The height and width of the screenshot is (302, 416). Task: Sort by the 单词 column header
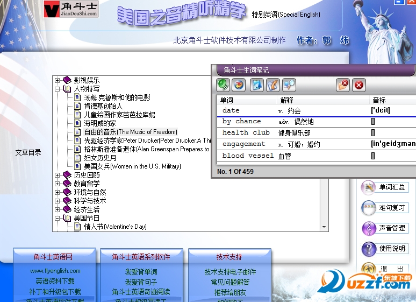coord(247,100)
